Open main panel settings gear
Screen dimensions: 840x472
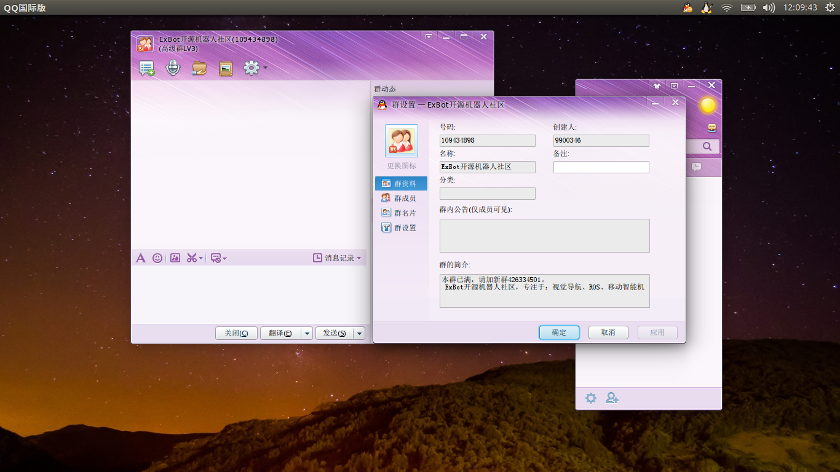point(591,398)
